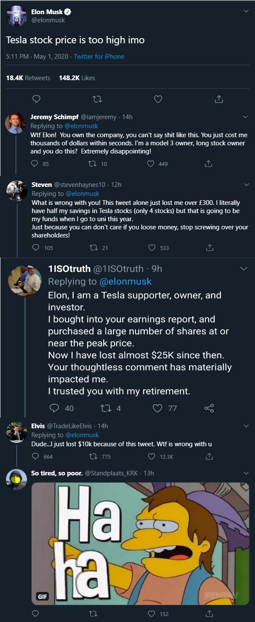This screenshot has height=622, width=255.
Task: Open the Twitter for iPhone link
Action: click(x=99, y=57)
